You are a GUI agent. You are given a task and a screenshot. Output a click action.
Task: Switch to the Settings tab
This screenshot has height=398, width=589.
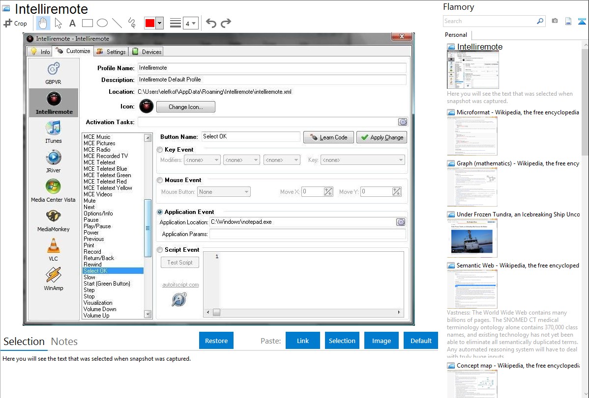(111, 52)
